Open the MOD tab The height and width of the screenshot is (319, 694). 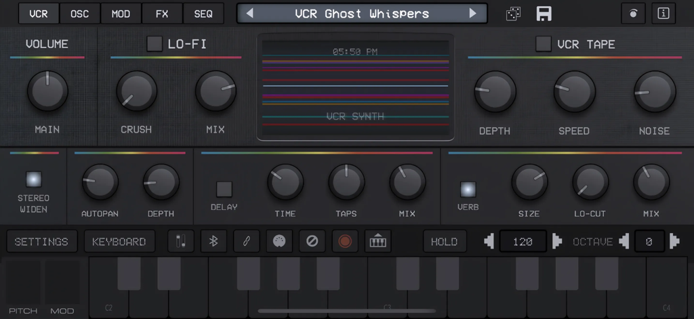click(121, 14)
